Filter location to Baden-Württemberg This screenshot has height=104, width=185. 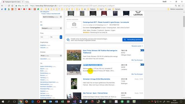pos(46,66)
